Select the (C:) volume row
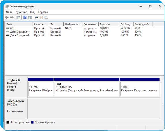 pos(85,28)
